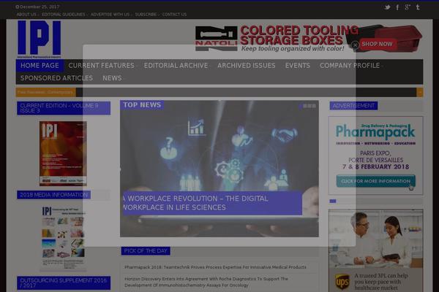Open Editorial Archive menu
439x292 pixels.
176,66
